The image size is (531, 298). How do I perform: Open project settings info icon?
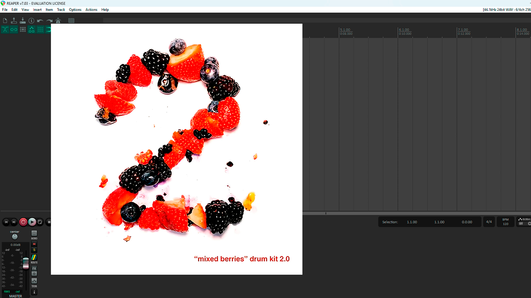31,21
